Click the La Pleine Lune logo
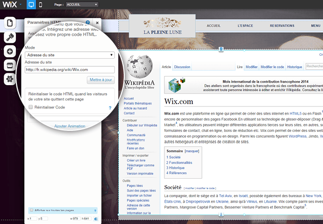This screenshot has width=323, height=224. [162, 26]
